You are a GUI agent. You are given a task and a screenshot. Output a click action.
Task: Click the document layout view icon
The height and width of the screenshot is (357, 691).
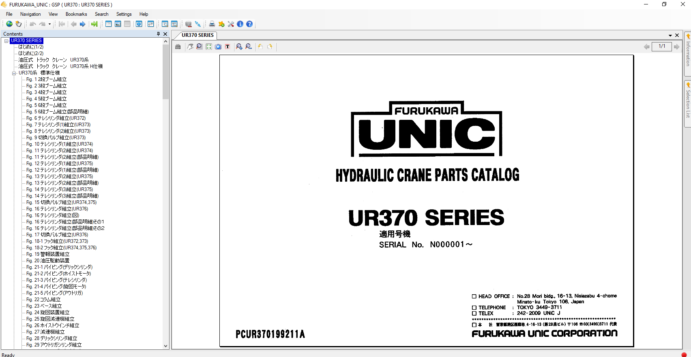tap(109, 24)
